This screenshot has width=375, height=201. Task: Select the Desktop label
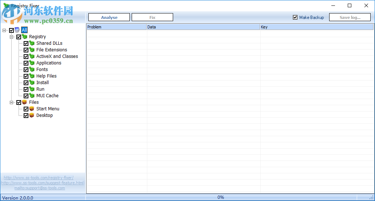(x=44, y=115)
